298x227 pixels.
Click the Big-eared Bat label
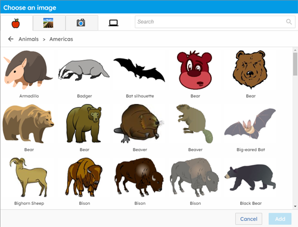[251, 150]
